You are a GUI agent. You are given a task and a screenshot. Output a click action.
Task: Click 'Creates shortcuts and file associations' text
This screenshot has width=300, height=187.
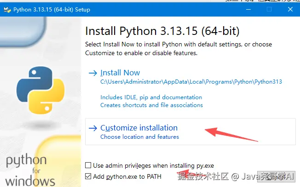pos(151,105)
